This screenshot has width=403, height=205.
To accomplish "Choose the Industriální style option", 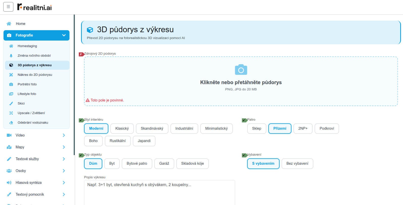I will point(184,128).
